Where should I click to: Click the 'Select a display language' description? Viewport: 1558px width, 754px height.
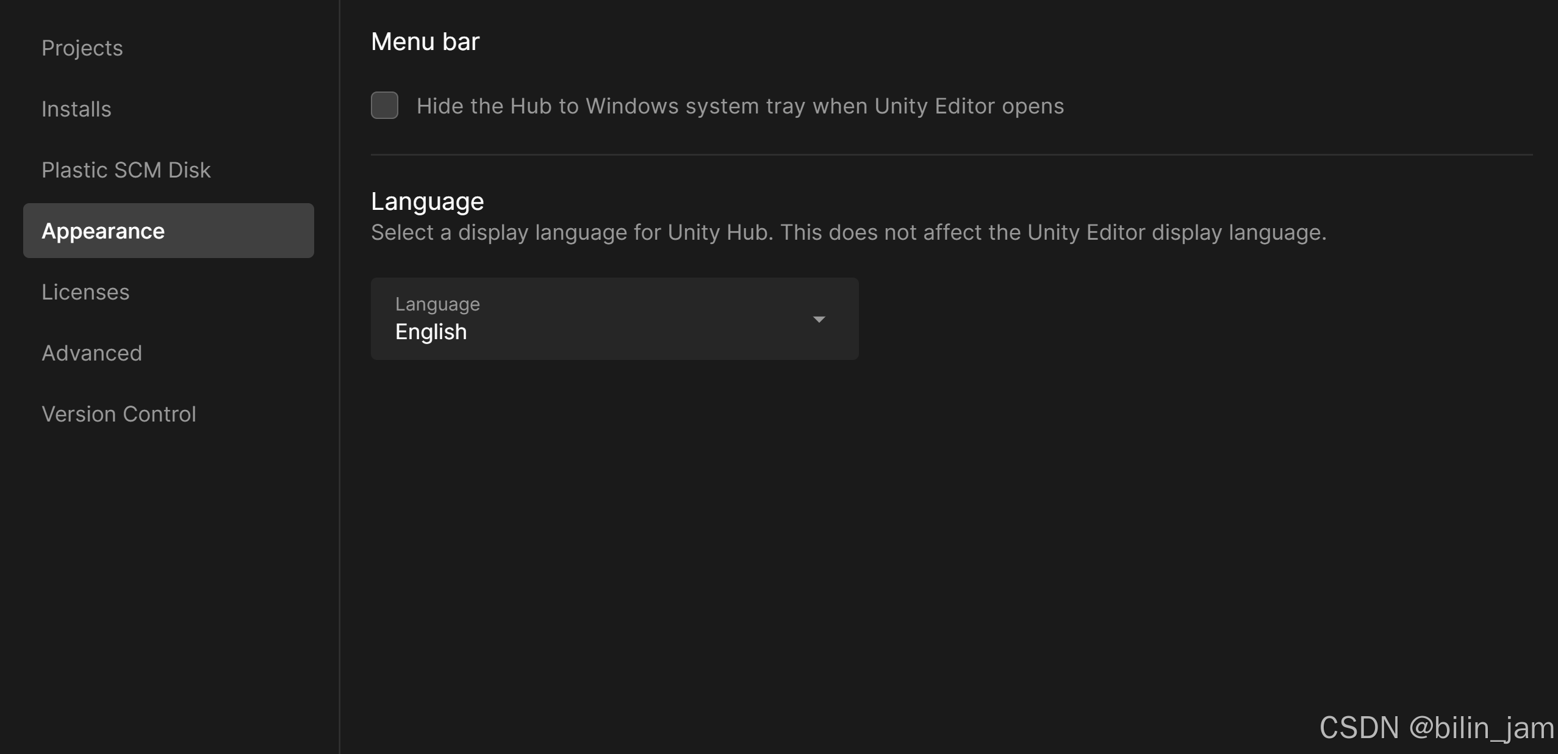[x=849, y=232]
